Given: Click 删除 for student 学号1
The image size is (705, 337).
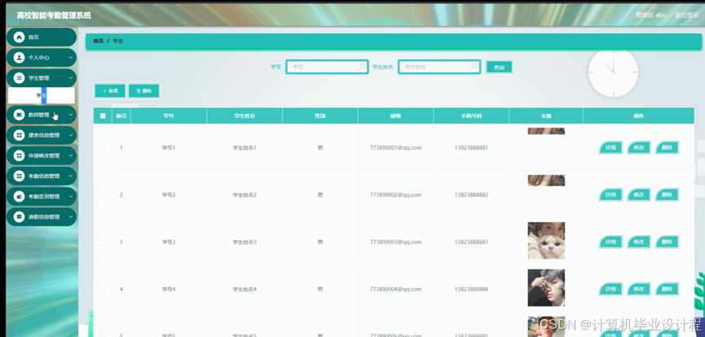Looking at the screenshot, I should click(668, 148).
